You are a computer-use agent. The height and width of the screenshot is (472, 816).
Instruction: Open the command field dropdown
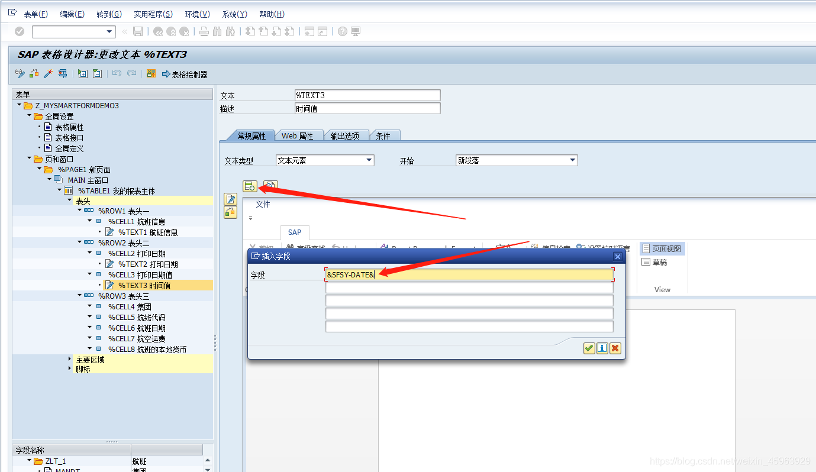(x=109, y=32)
